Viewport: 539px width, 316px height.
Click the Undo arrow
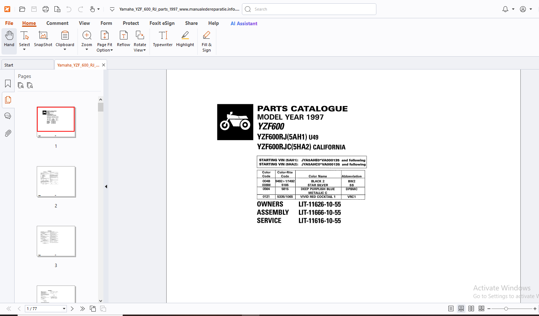click(x=69, y=9)
